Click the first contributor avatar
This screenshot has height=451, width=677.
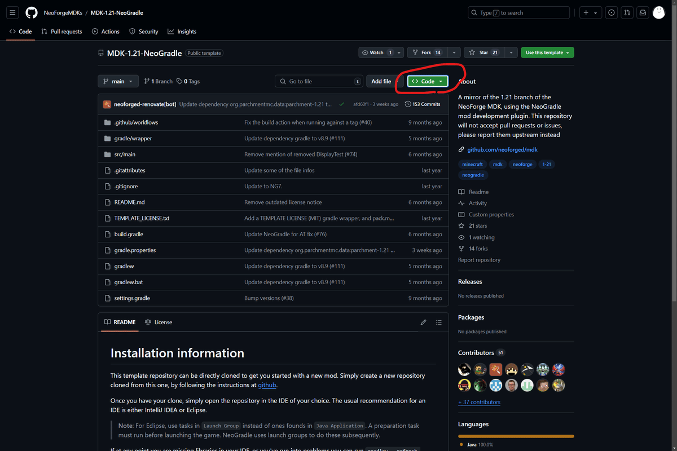464,369
